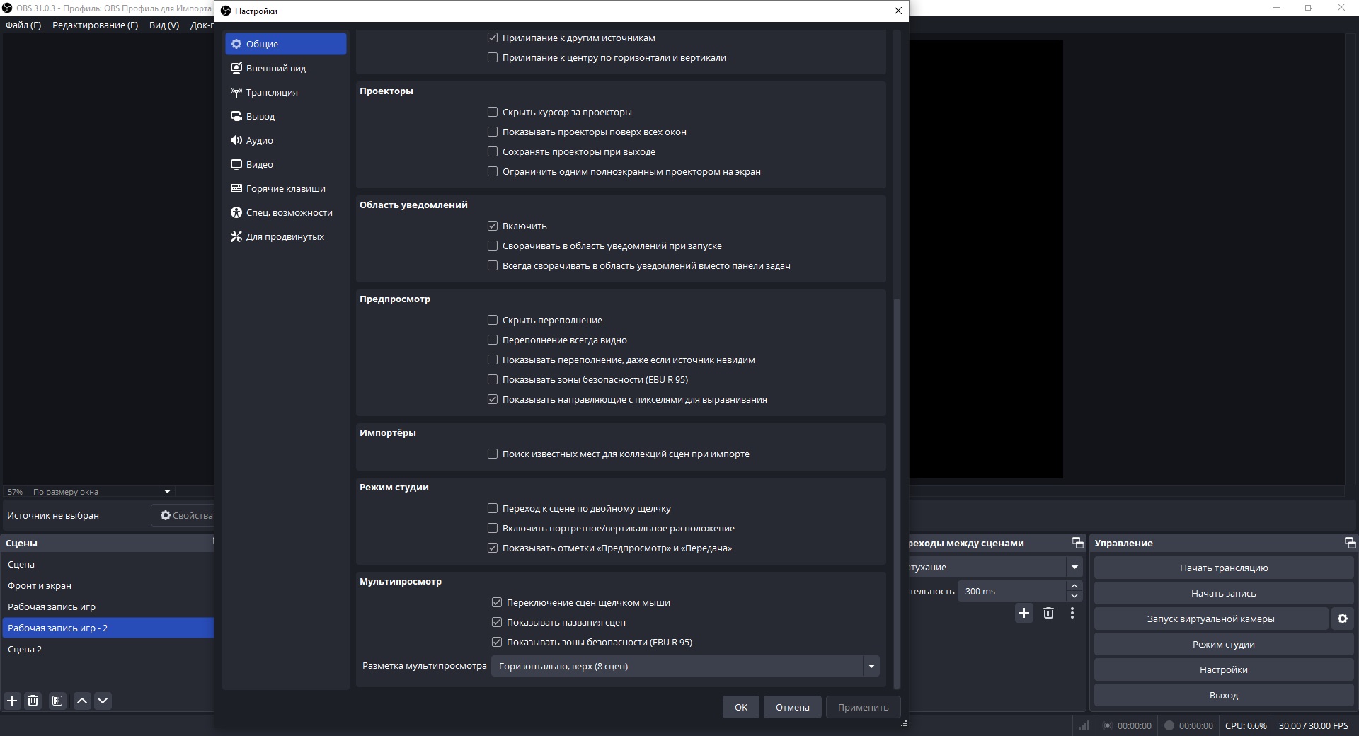Toggle Прилипание к другим источникам checkbox

493,38
